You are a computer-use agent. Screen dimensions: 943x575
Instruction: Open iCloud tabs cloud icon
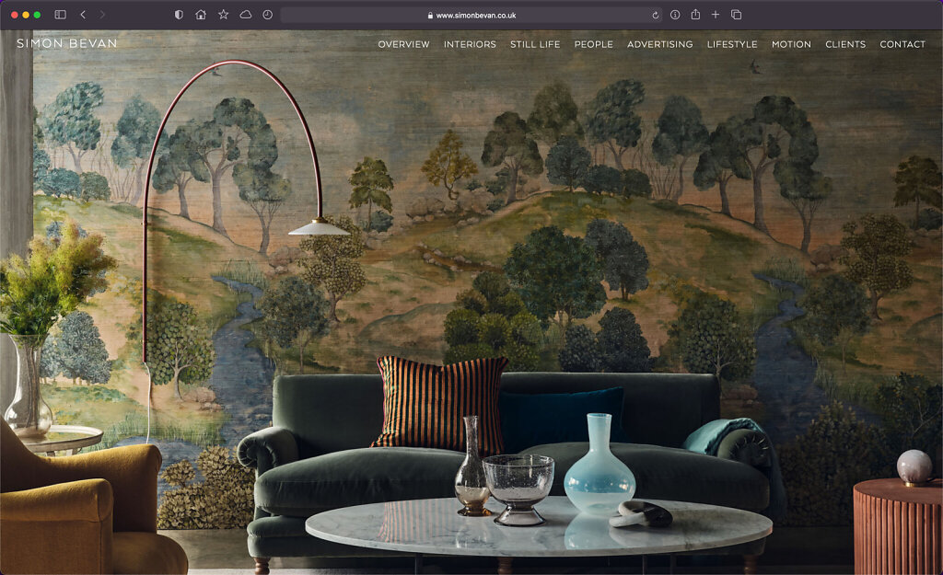coord(245,15)
